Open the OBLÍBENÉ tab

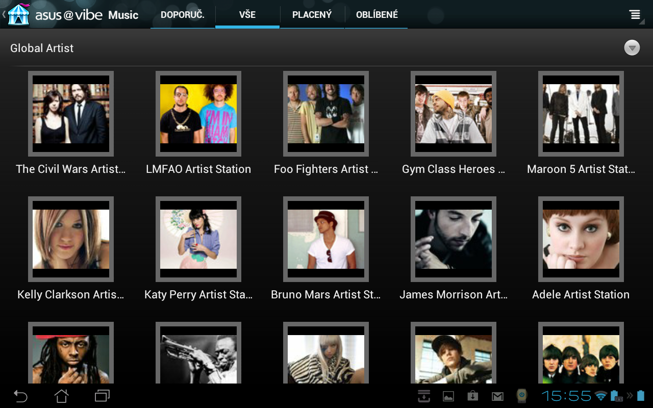(x=376, y=15)
